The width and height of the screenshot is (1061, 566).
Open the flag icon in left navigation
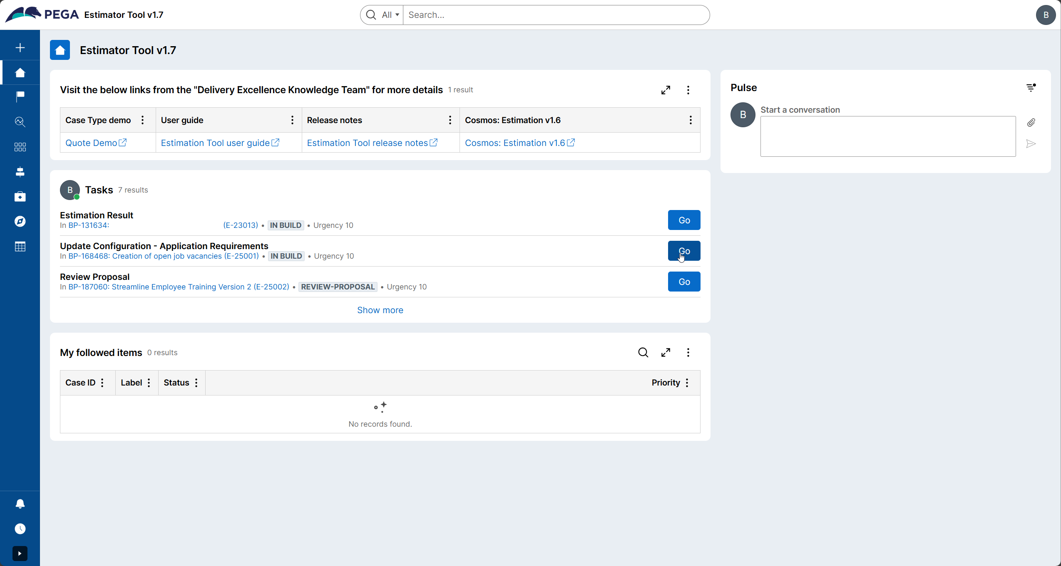(20, 96)
